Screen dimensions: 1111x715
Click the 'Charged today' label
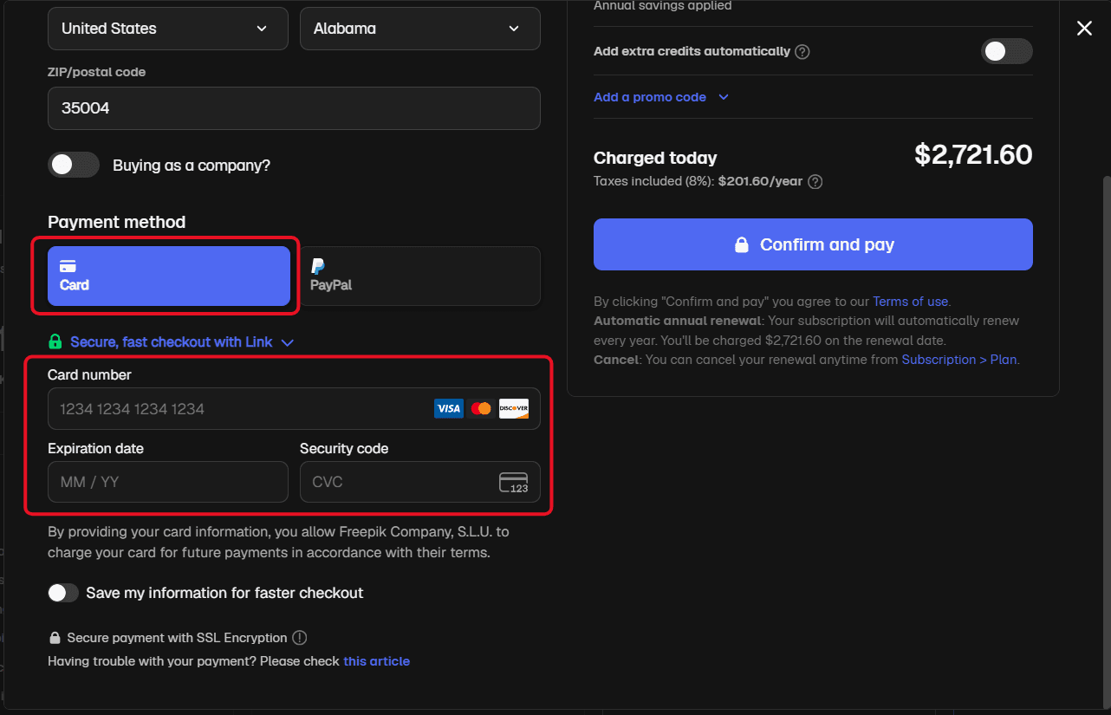point(655,158)
